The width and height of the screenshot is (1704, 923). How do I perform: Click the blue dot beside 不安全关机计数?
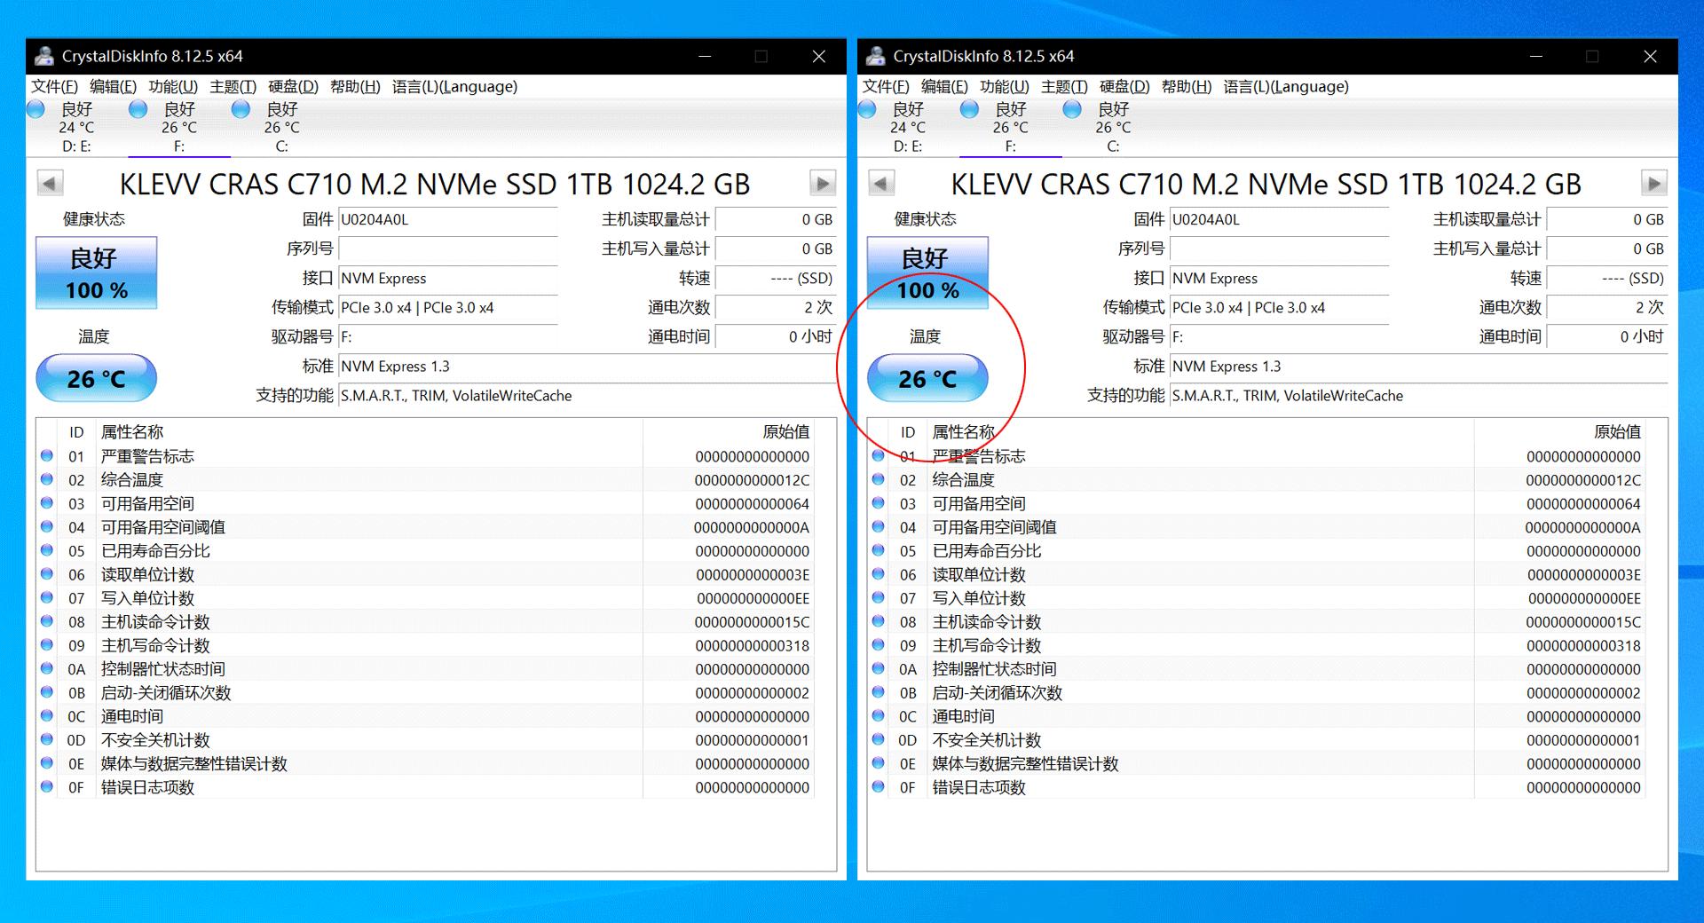pos(48,739)
